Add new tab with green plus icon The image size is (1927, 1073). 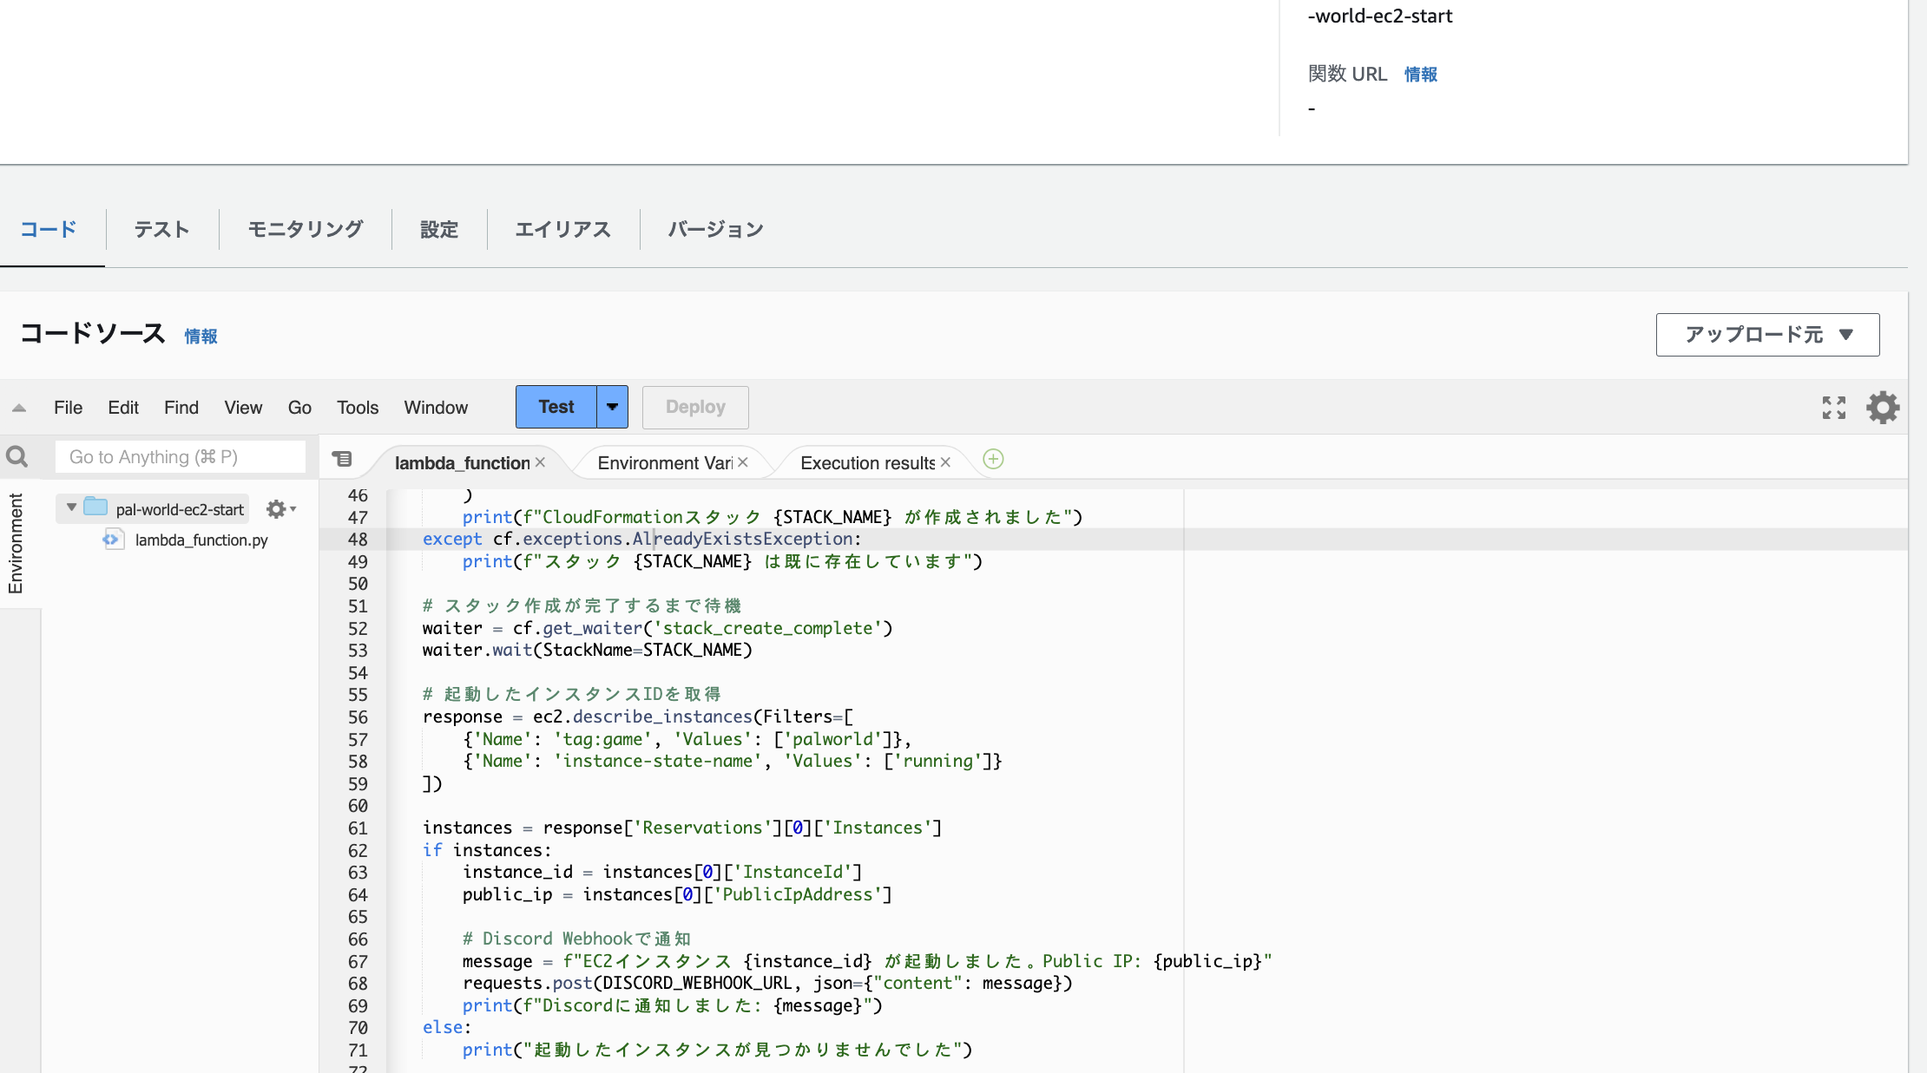coord(993,459)
